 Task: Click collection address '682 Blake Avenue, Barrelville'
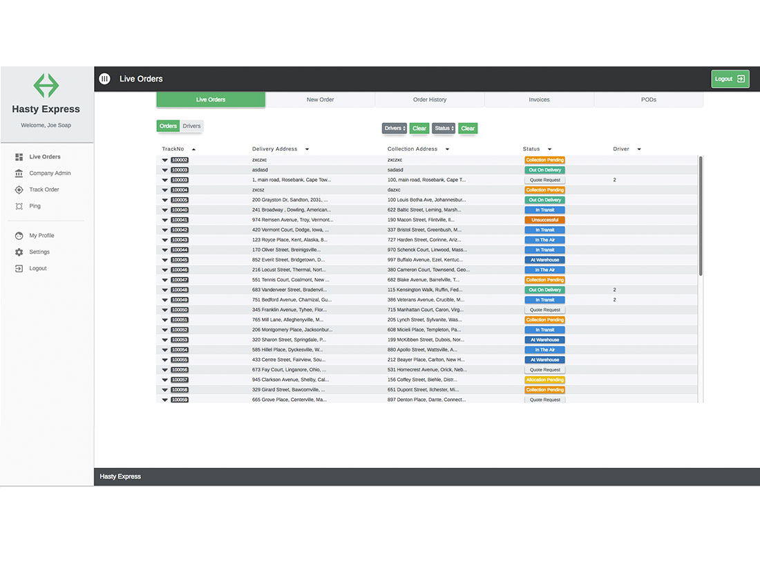[x=423, y=280]
